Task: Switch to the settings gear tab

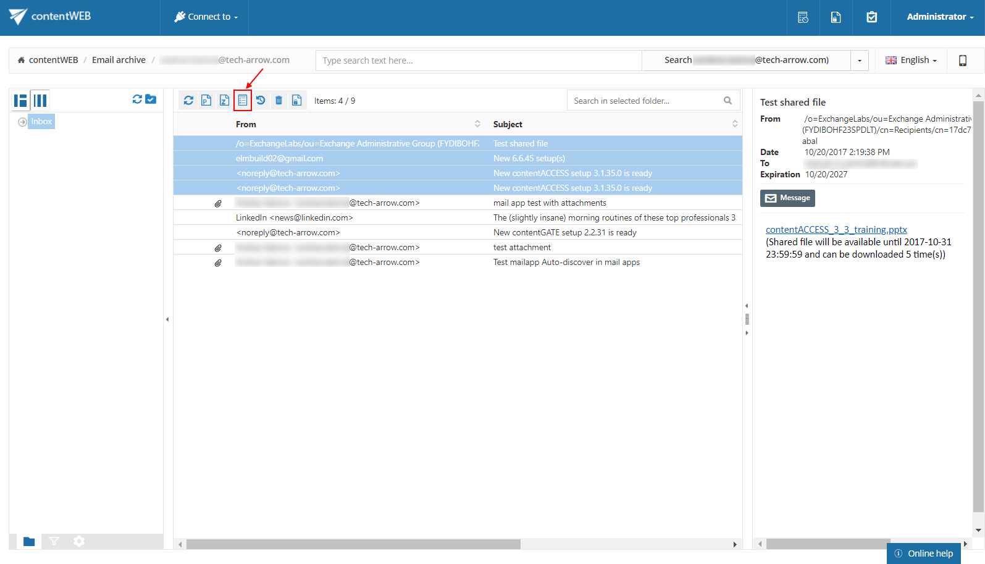Action: 78,541
